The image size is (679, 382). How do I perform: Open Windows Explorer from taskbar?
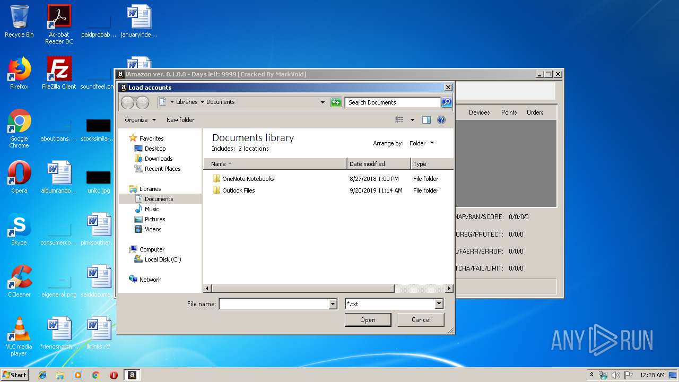pyautogui.click(x=60, y=375)
